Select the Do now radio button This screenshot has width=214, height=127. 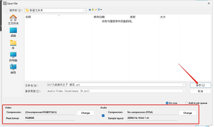167,103
